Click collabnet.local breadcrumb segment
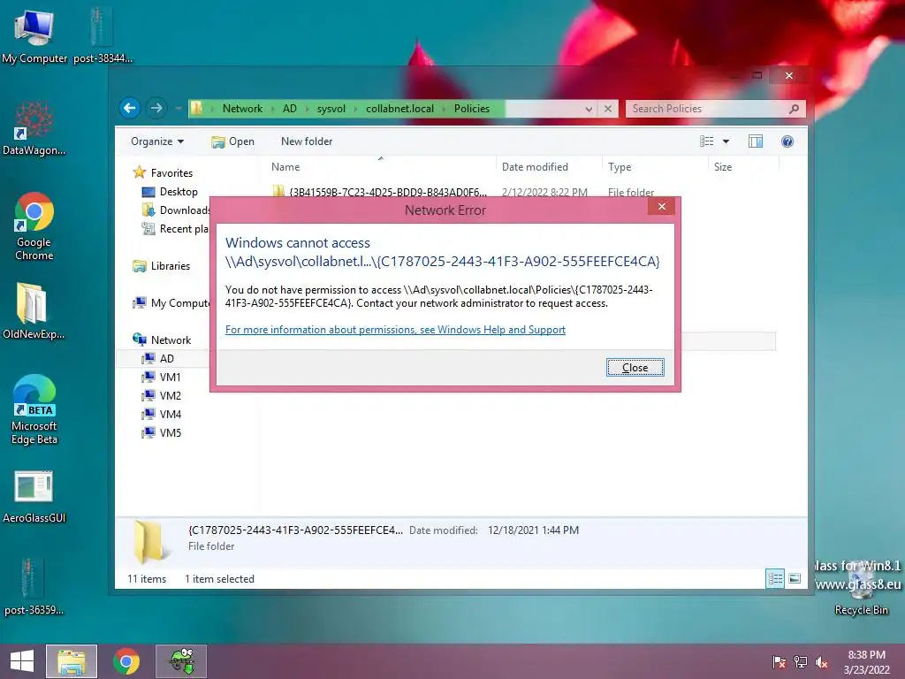Image resolution: width=905 pixels, height=679 pixels. [x=399, y=109]
